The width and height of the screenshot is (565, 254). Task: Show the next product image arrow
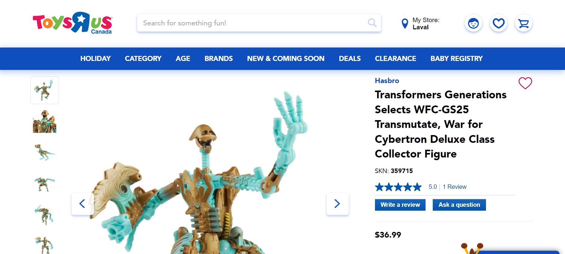(338, 204)
